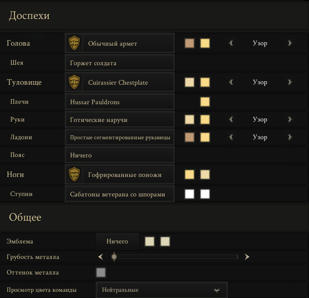Open the Hussar Pauldrons shoulder selector

click(120, 102)
